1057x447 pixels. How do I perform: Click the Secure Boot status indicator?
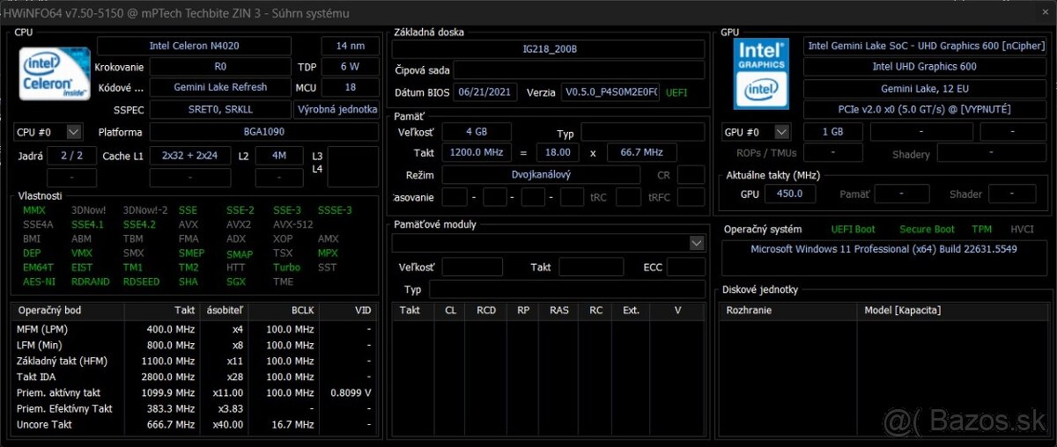[927, 229]
